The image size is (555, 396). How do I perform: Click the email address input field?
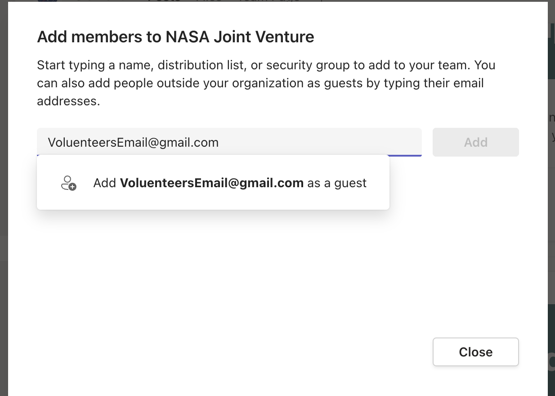229,142
